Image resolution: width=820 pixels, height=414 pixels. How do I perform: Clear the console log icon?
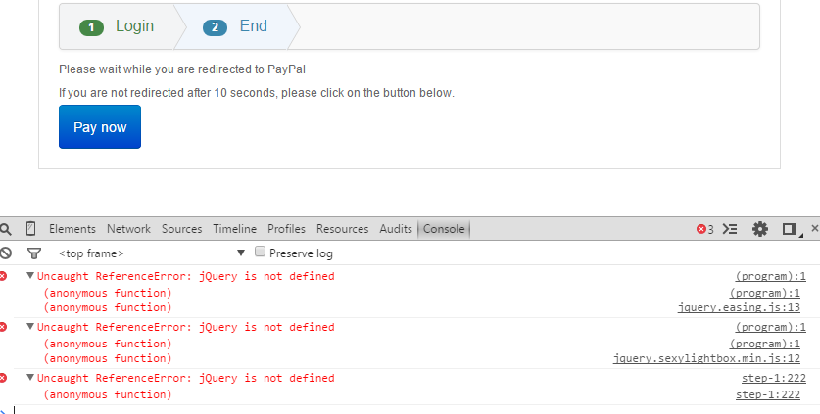tap(6, 253)
